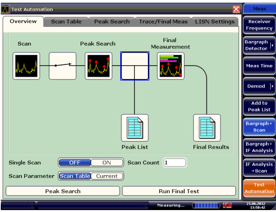
Task: Open the Final Results document icon
Action: (207, 128)
